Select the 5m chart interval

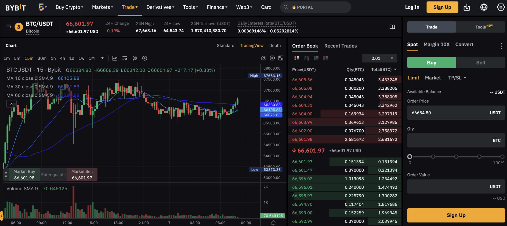click(17, 58)
